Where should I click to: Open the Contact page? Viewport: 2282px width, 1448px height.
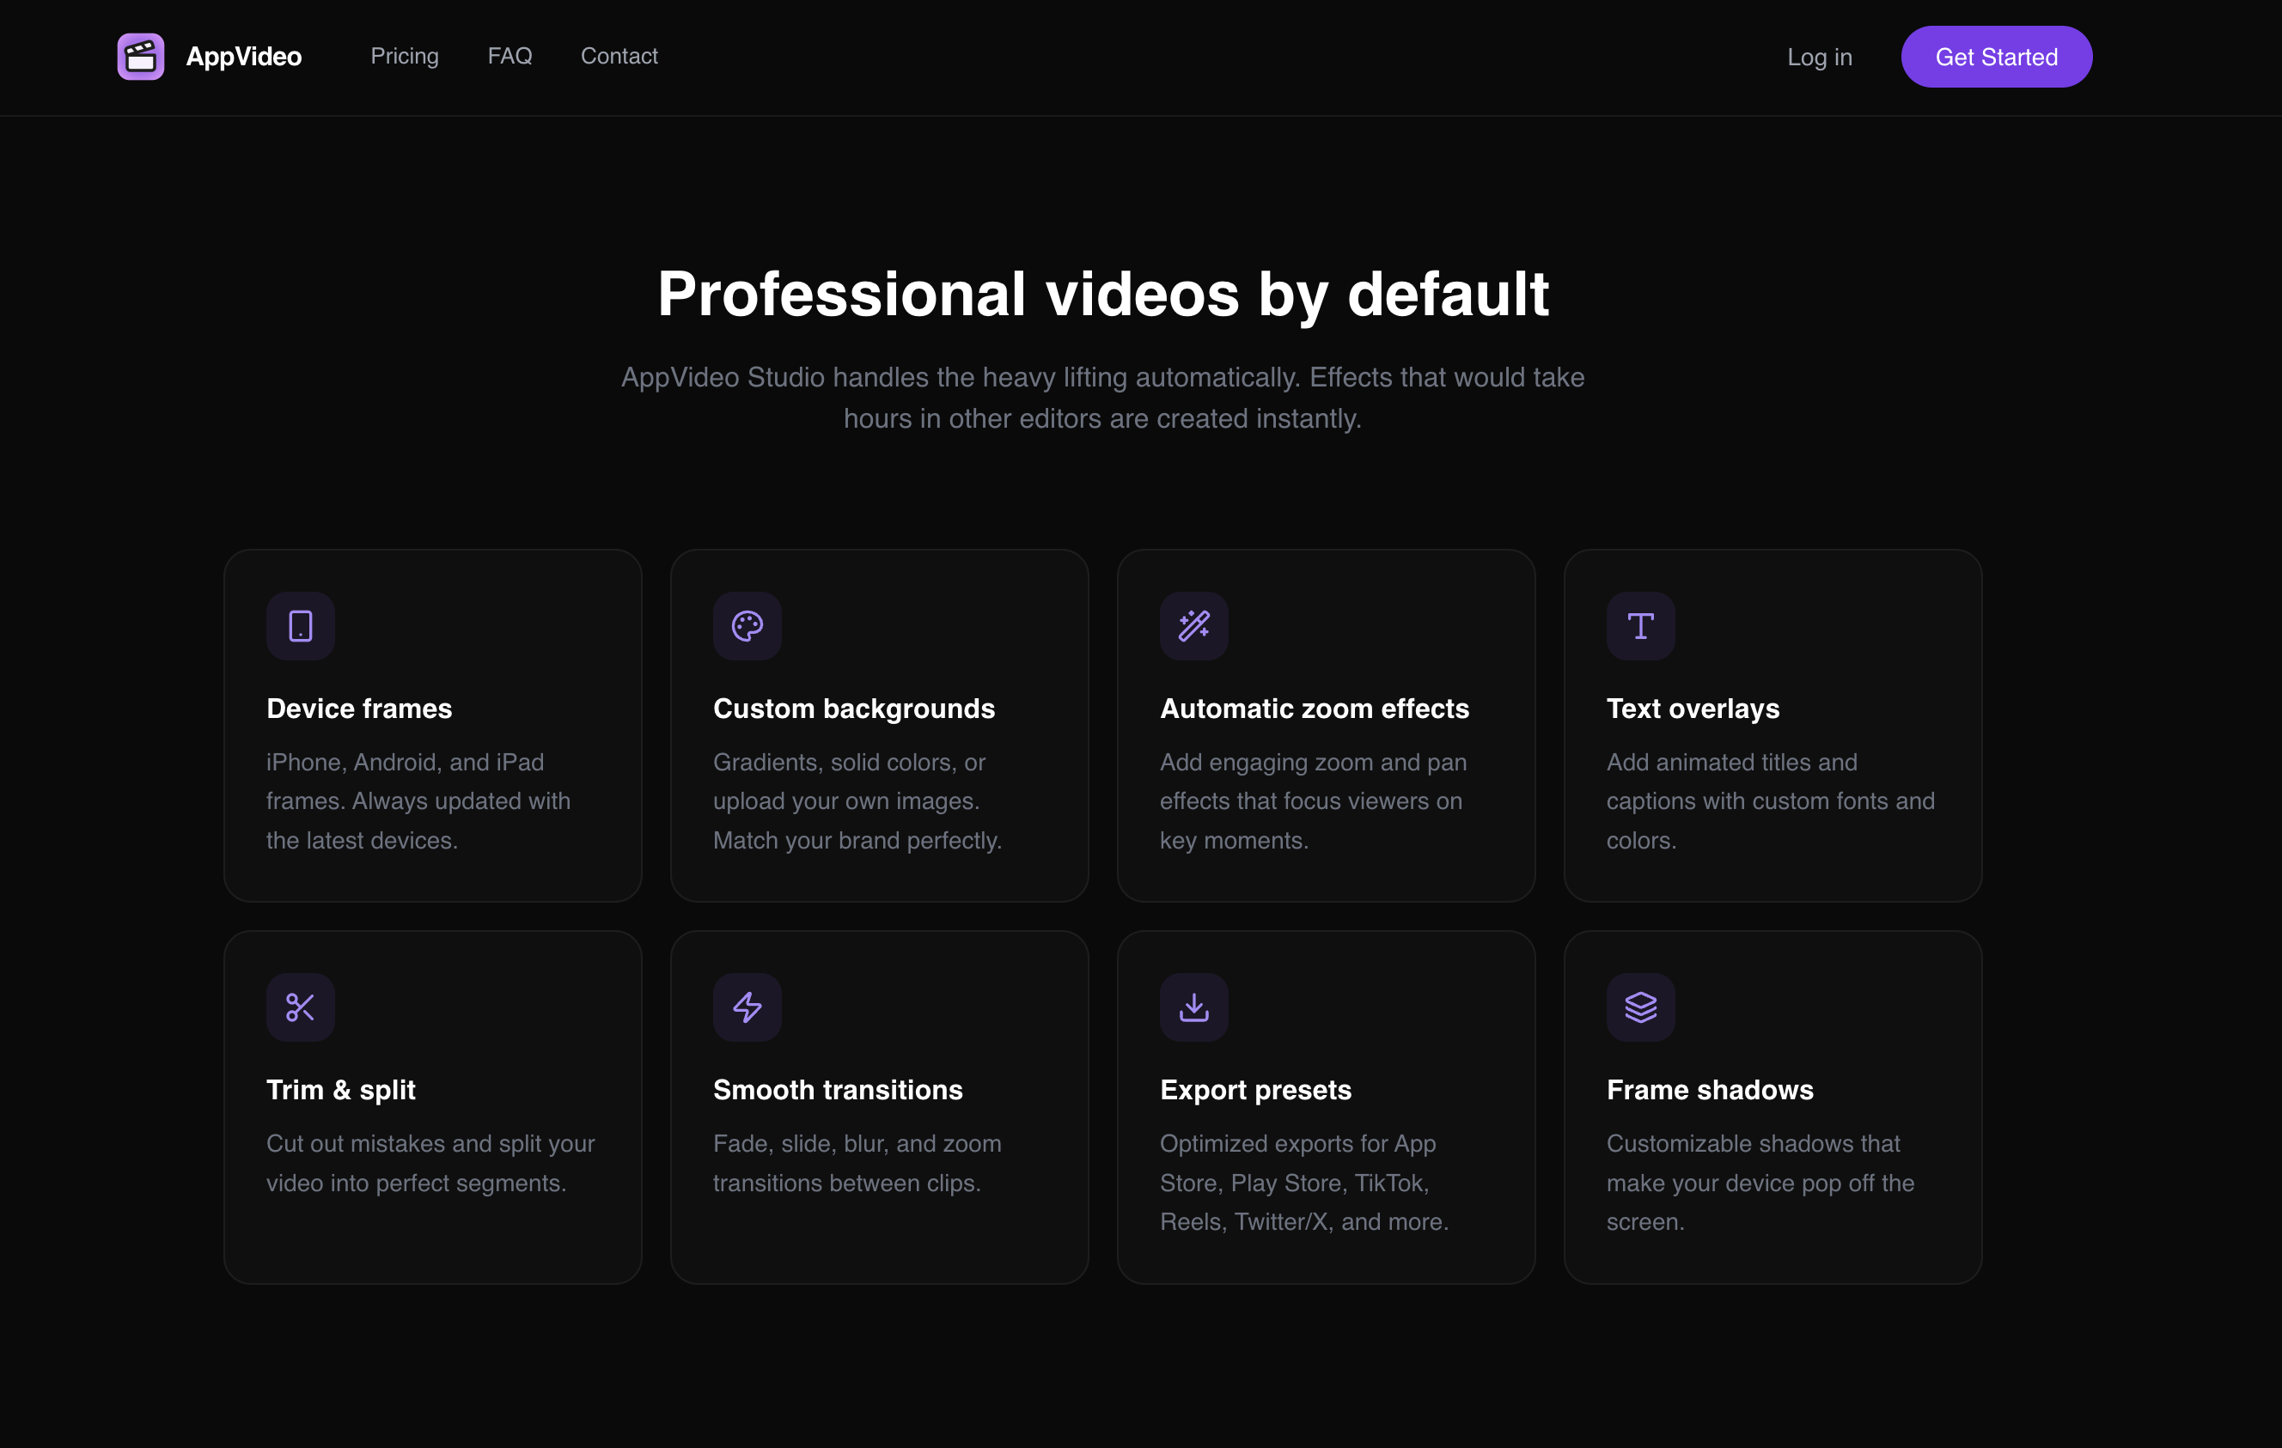(x=619, y=56)
